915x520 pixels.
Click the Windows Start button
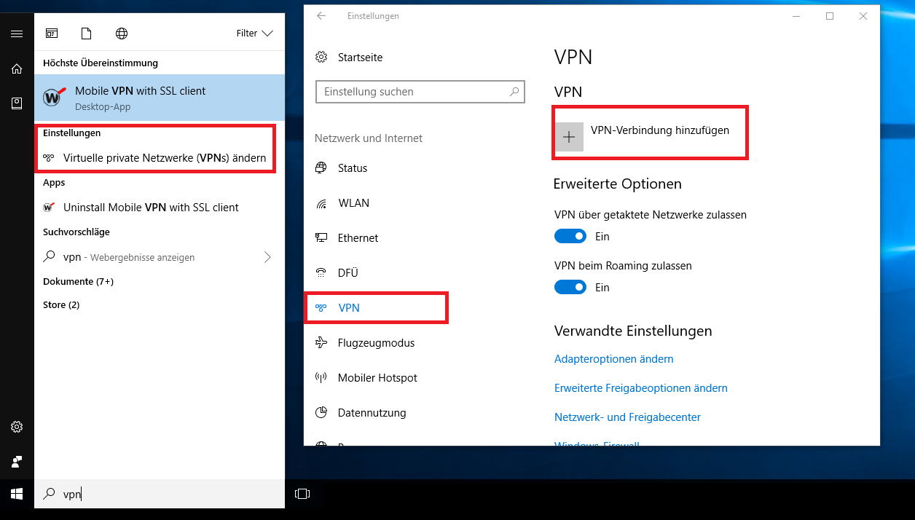[17, 494]
